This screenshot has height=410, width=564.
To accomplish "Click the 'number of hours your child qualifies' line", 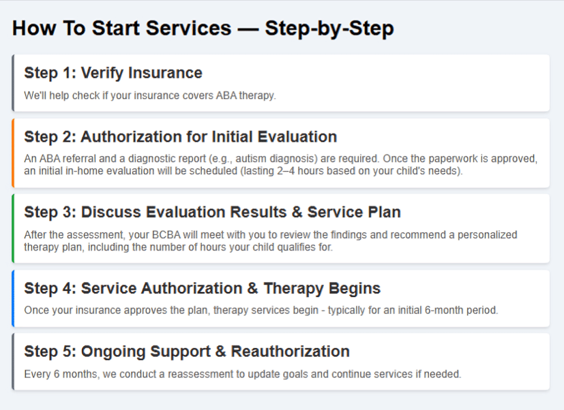I will 179,247.
